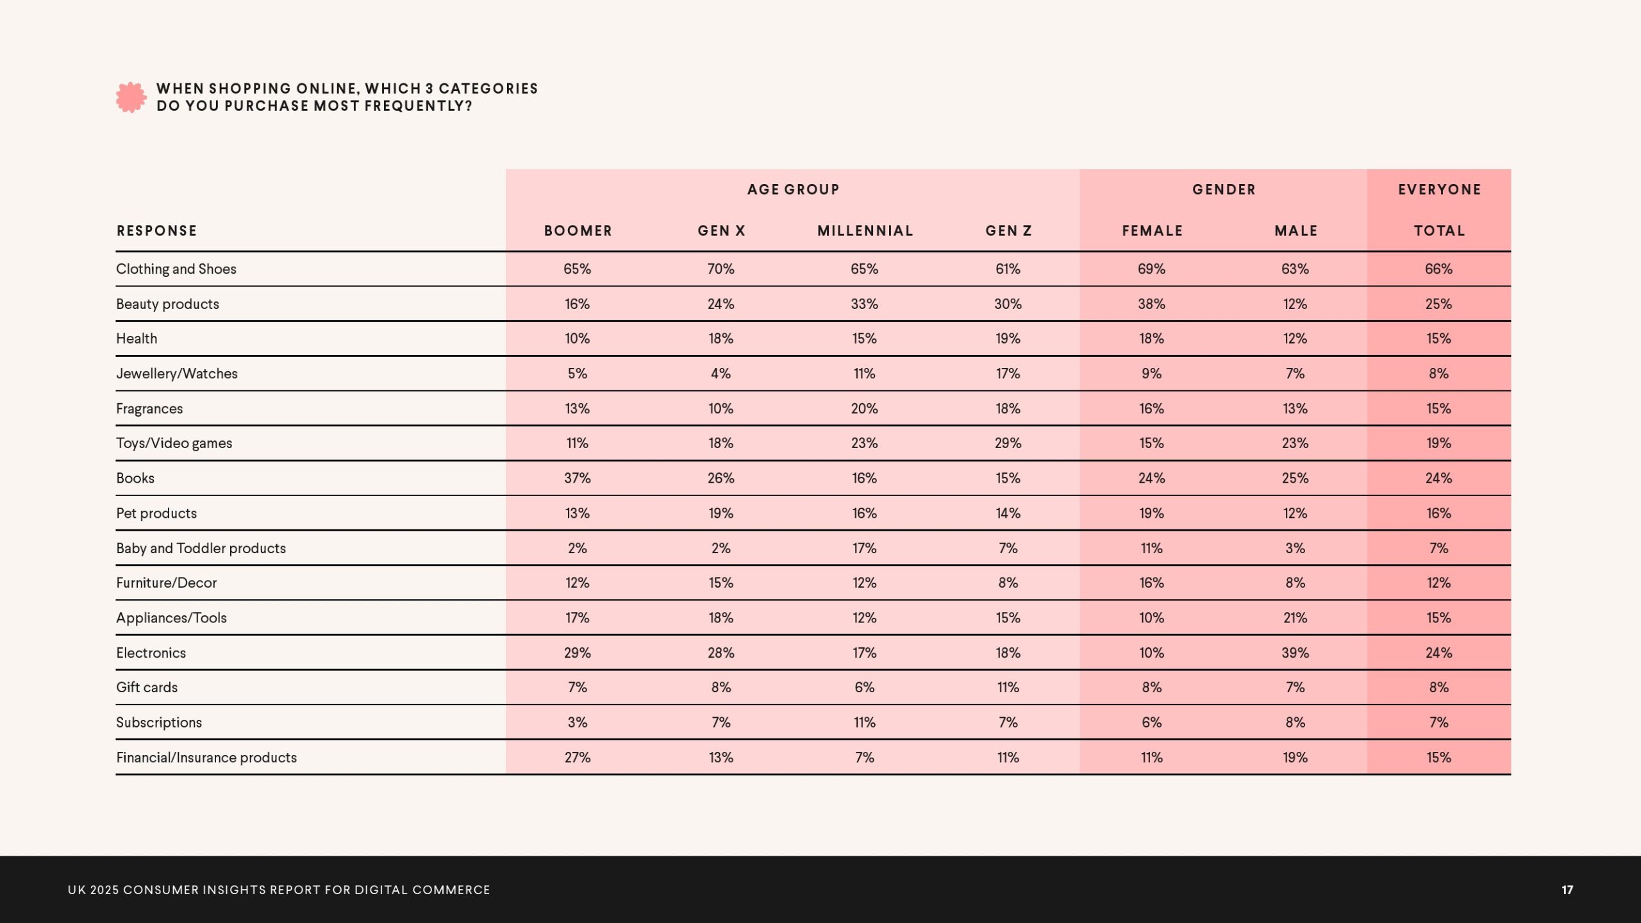
Task: Click the Gen Z column header
Action: (x=1008, y=231)
